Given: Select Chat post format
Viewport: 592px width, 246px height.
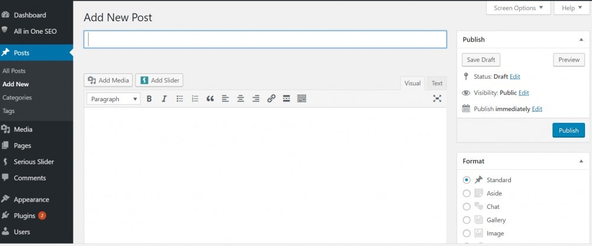Looking at the screenshot, I should coord(466,207).
